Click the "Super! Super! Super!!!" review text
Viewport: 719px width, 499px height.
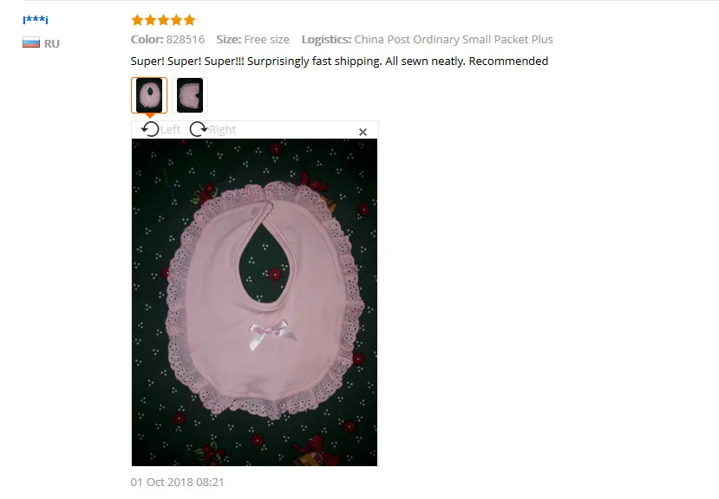(x=187, y=61)
